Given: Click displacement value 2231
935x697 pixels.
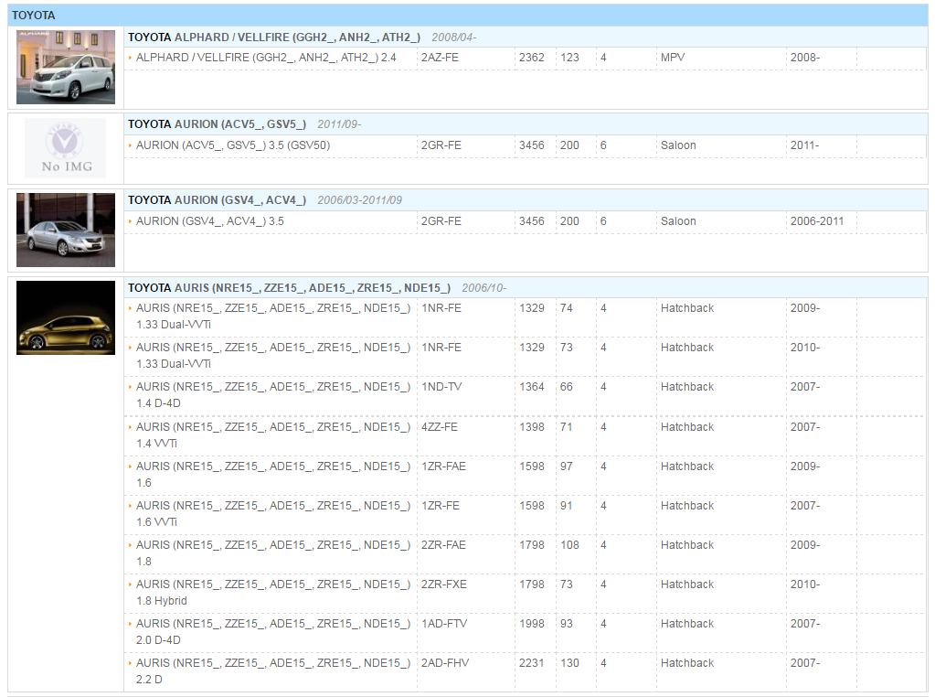Looking at the screenshot, I should (x=531, y=663).
